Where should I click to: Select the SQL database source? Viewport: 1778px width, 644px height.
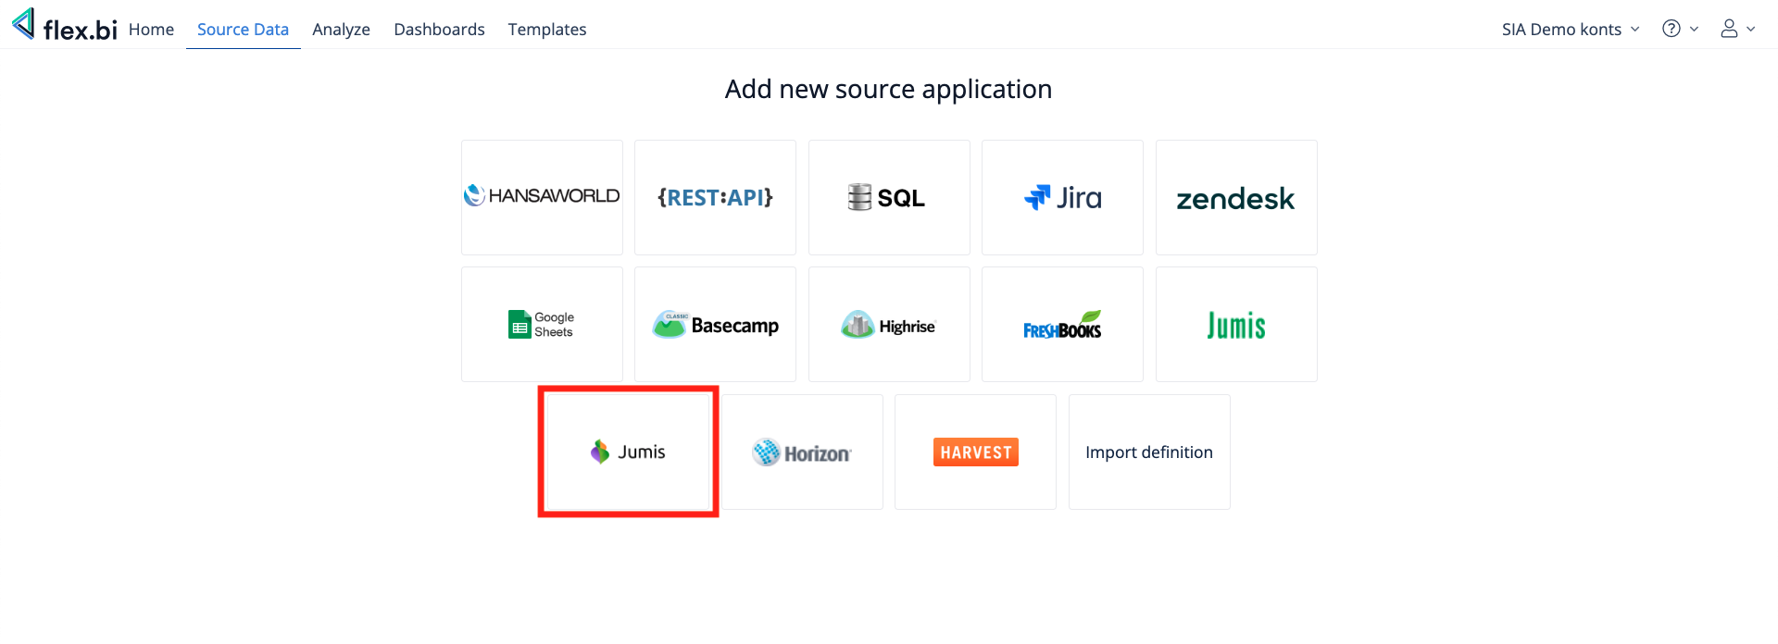(889, 197)
